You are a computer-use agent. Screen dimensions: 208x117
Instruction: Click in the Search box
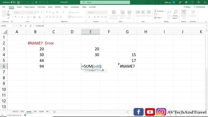point(105,2)
